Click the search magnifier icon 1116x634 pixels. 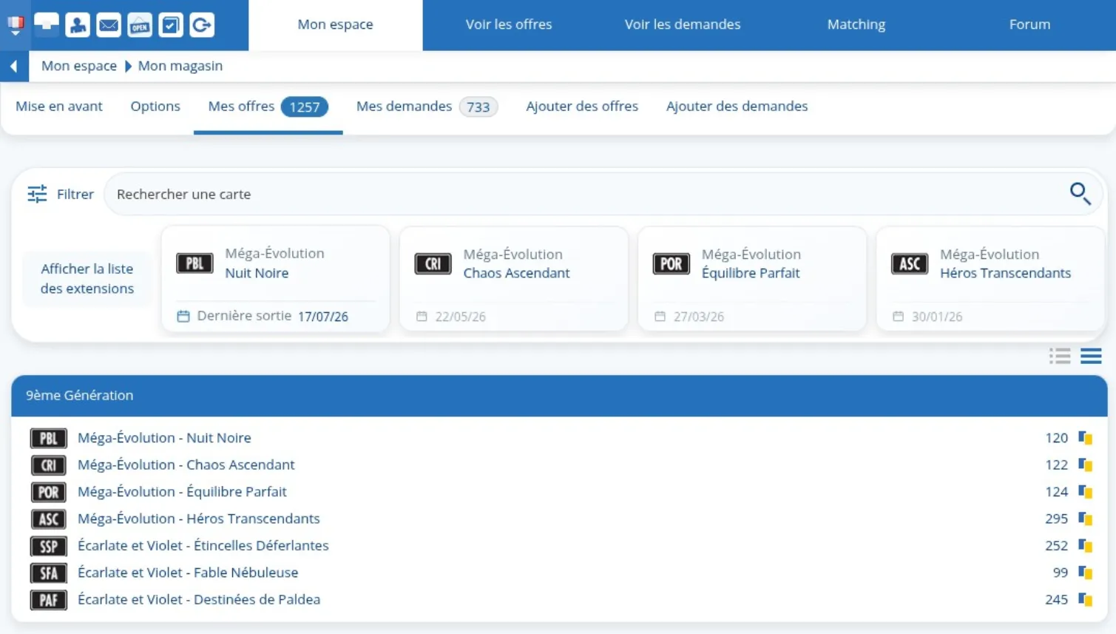point(1080,194)
